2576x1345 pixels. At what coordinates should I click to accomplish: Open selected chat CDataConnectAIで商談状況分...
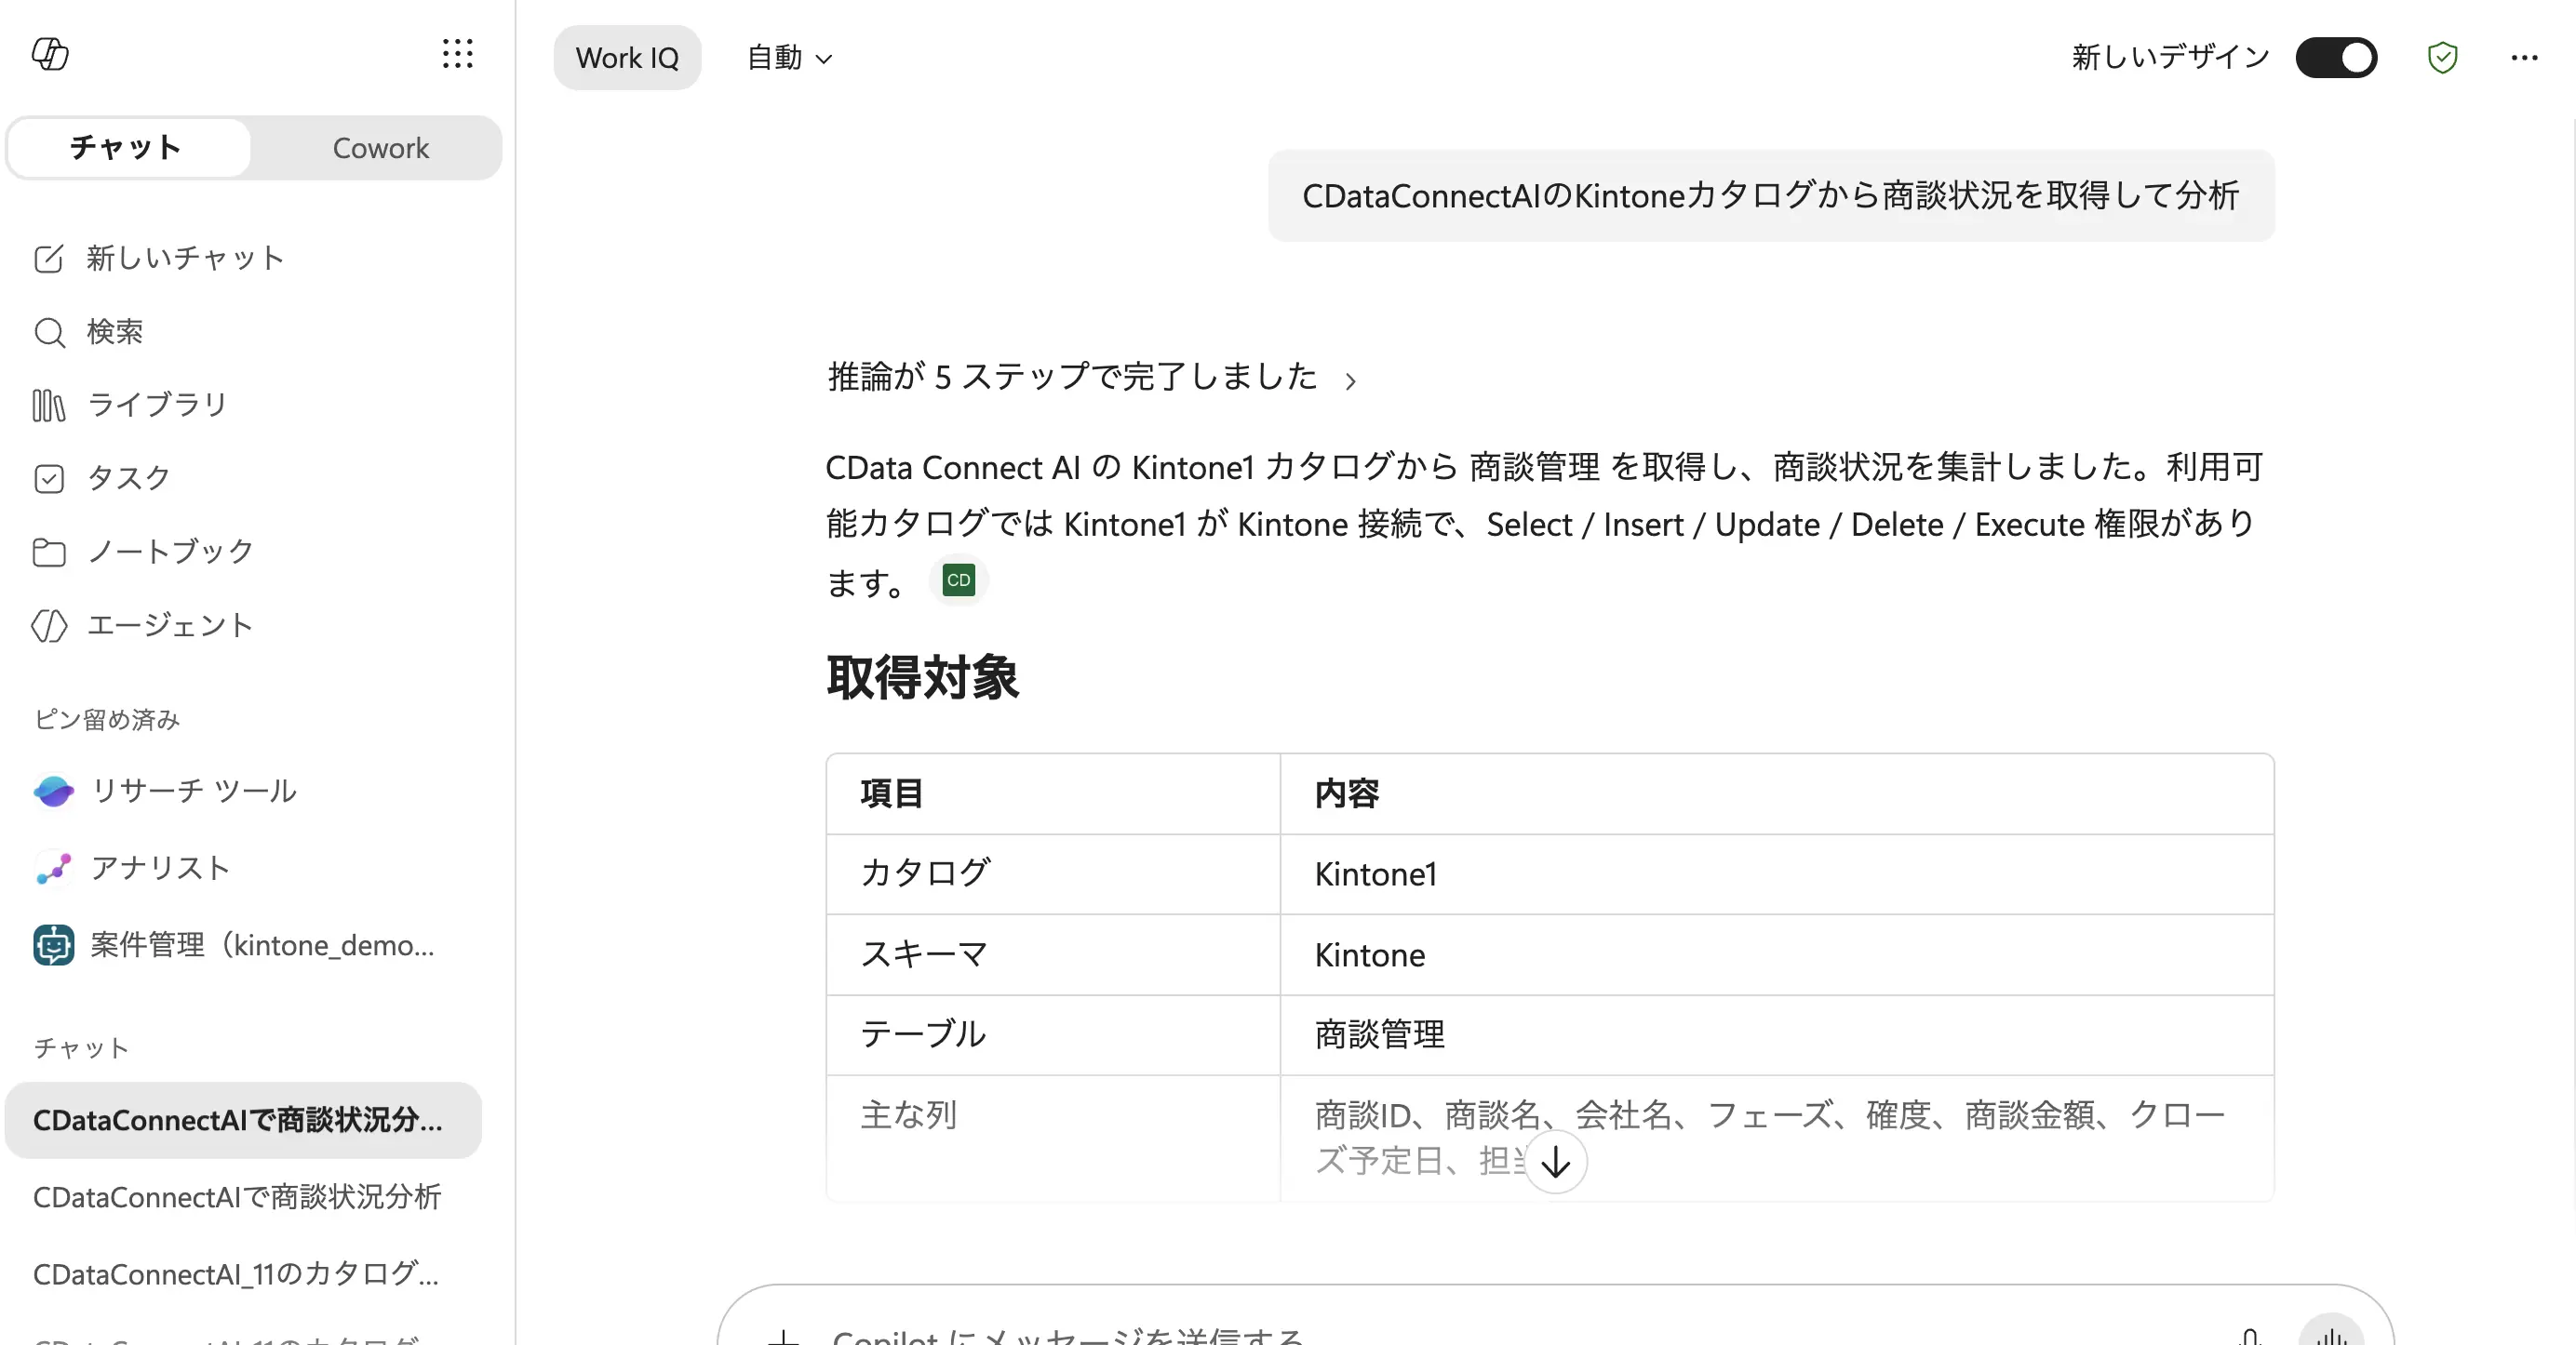[x=243, y=1120]
